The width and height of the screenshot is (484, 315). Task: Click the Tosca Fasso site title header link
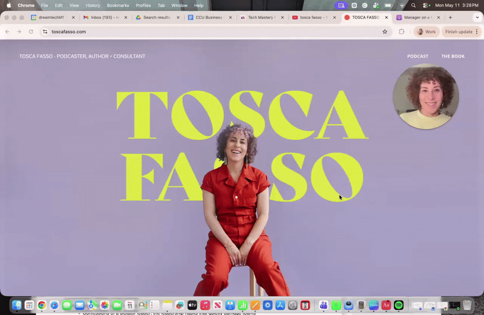(x=82, y=56)
